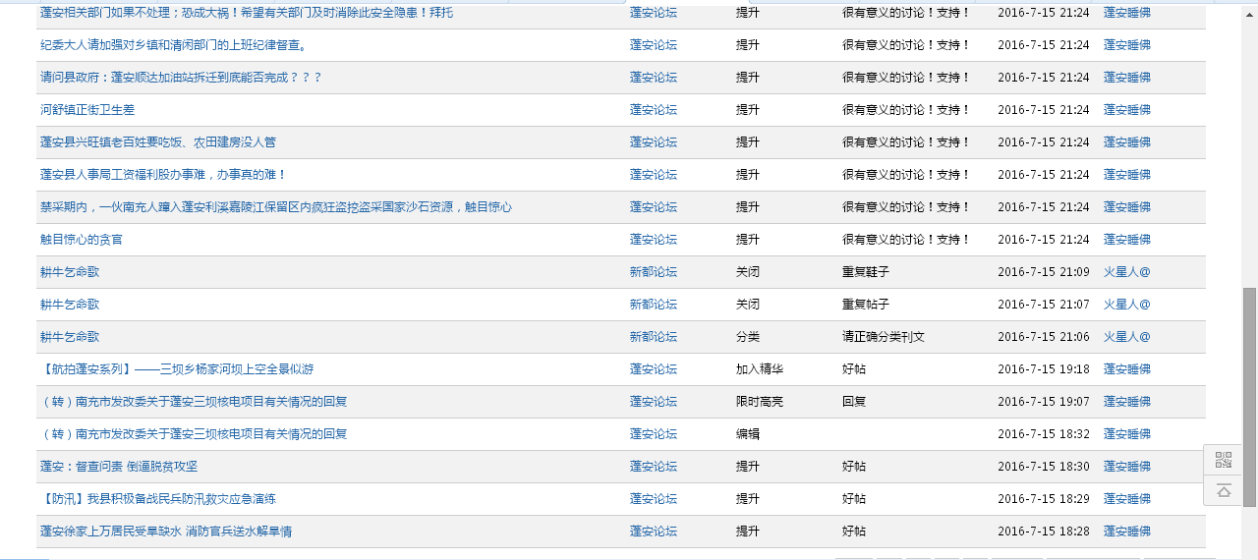
Task: Click 火星人@ in the 2016-7-15 21:06 row
Action: tap(1126, 337)
